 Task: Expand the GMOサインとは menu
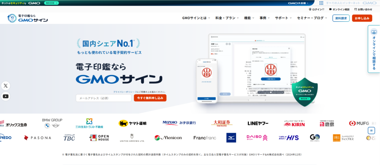[196, 18]
